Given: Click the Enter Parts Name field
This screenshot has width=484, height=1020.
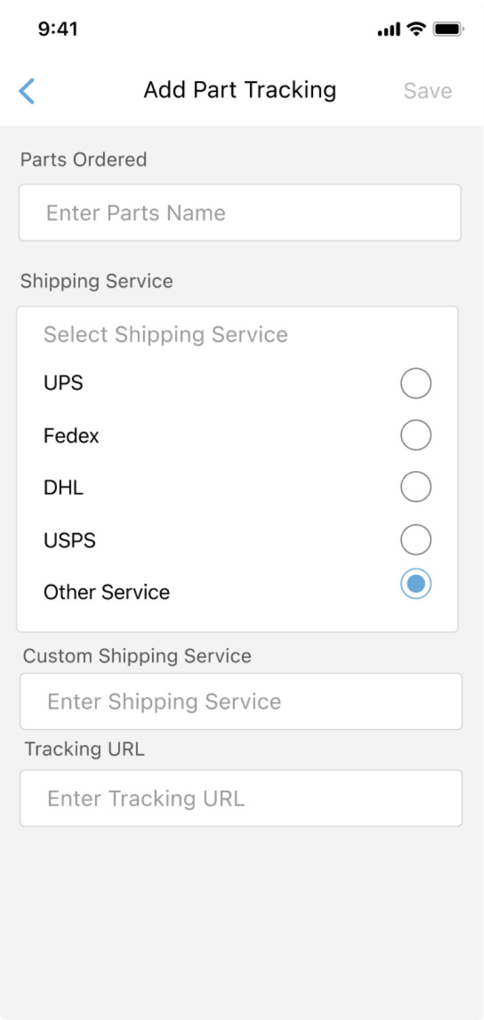Looking at the screenshot, I should (x=240, y=213).
